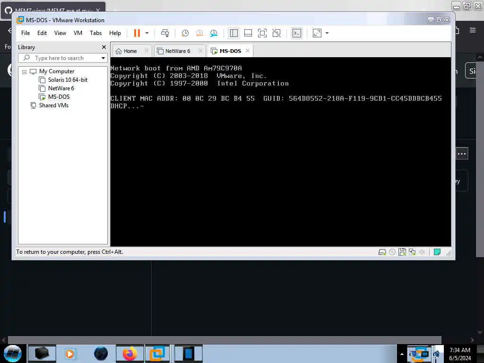Select Shared VMs in library
Viewport: 484px width, 363px height.
54,105
